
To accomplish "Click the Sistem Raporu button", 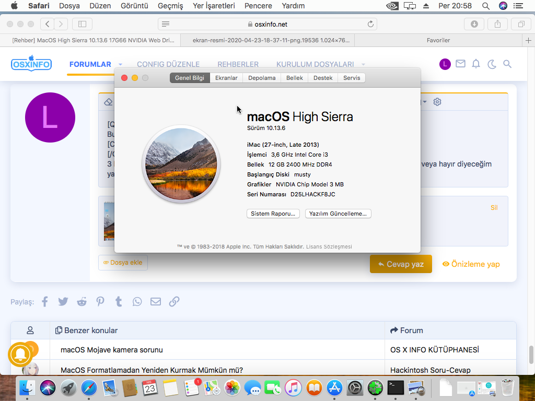I will tap(273, 214).
